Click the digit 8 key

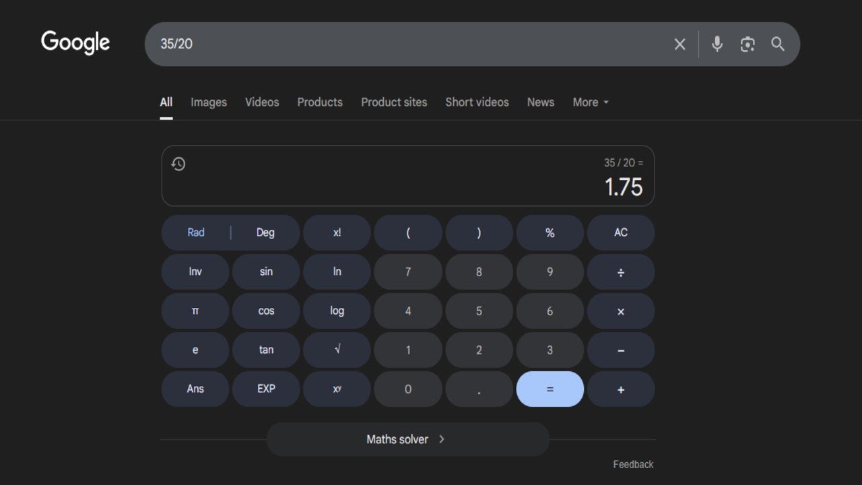(x=479, y=271)
